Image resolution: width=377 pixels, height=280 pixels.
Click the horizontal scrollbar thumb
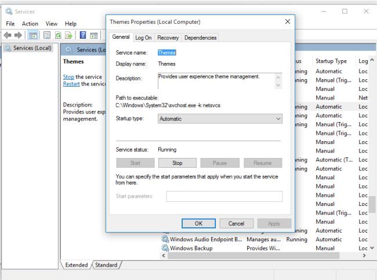point(253,256)
